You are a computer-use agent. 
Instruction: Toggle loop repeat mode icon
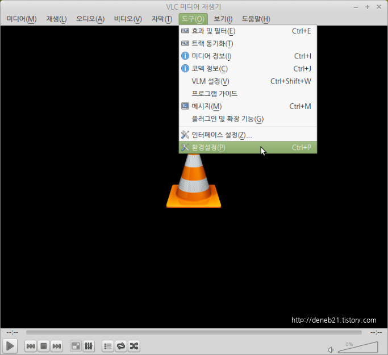click(x=121, y=346)
